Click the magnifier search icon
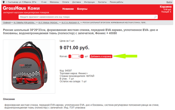This screenshot has height=110, width=175. tap(155, 17)
